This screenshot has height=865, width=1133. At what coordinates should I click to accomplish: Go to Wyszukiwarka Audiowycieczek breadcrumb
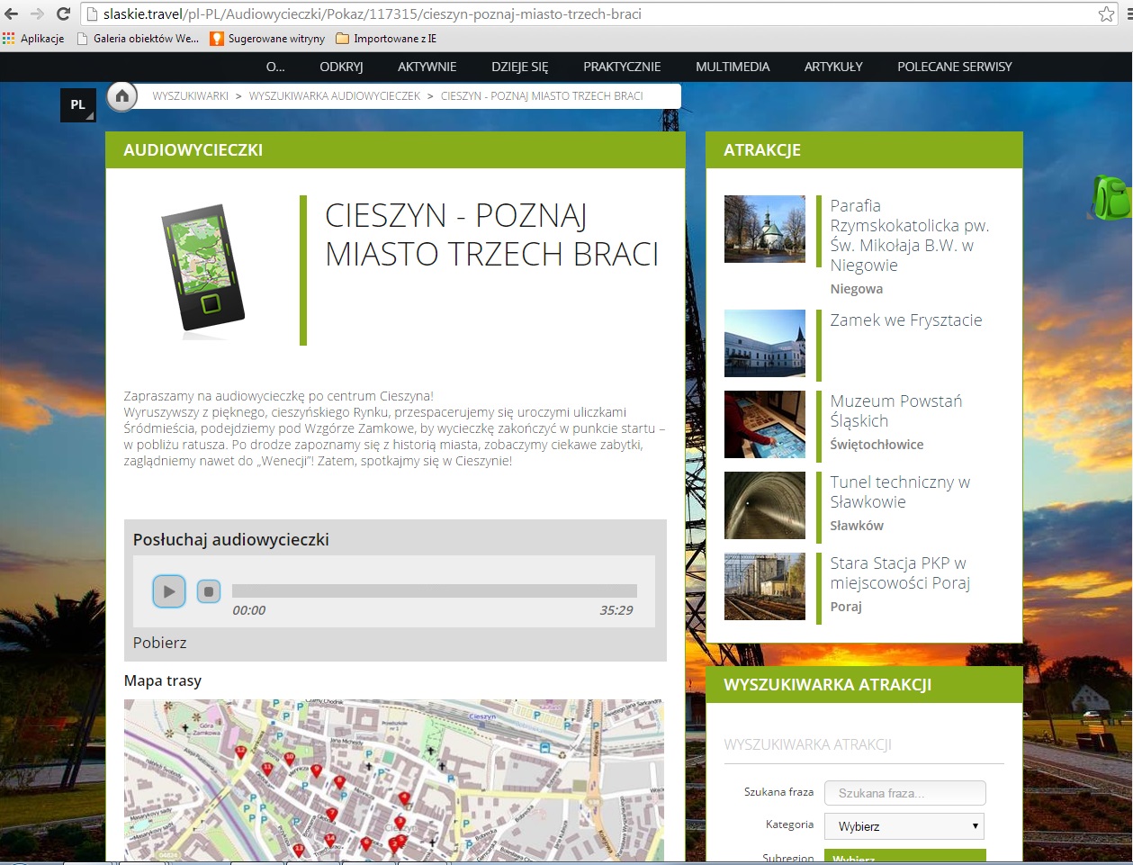tap(334, 96)
